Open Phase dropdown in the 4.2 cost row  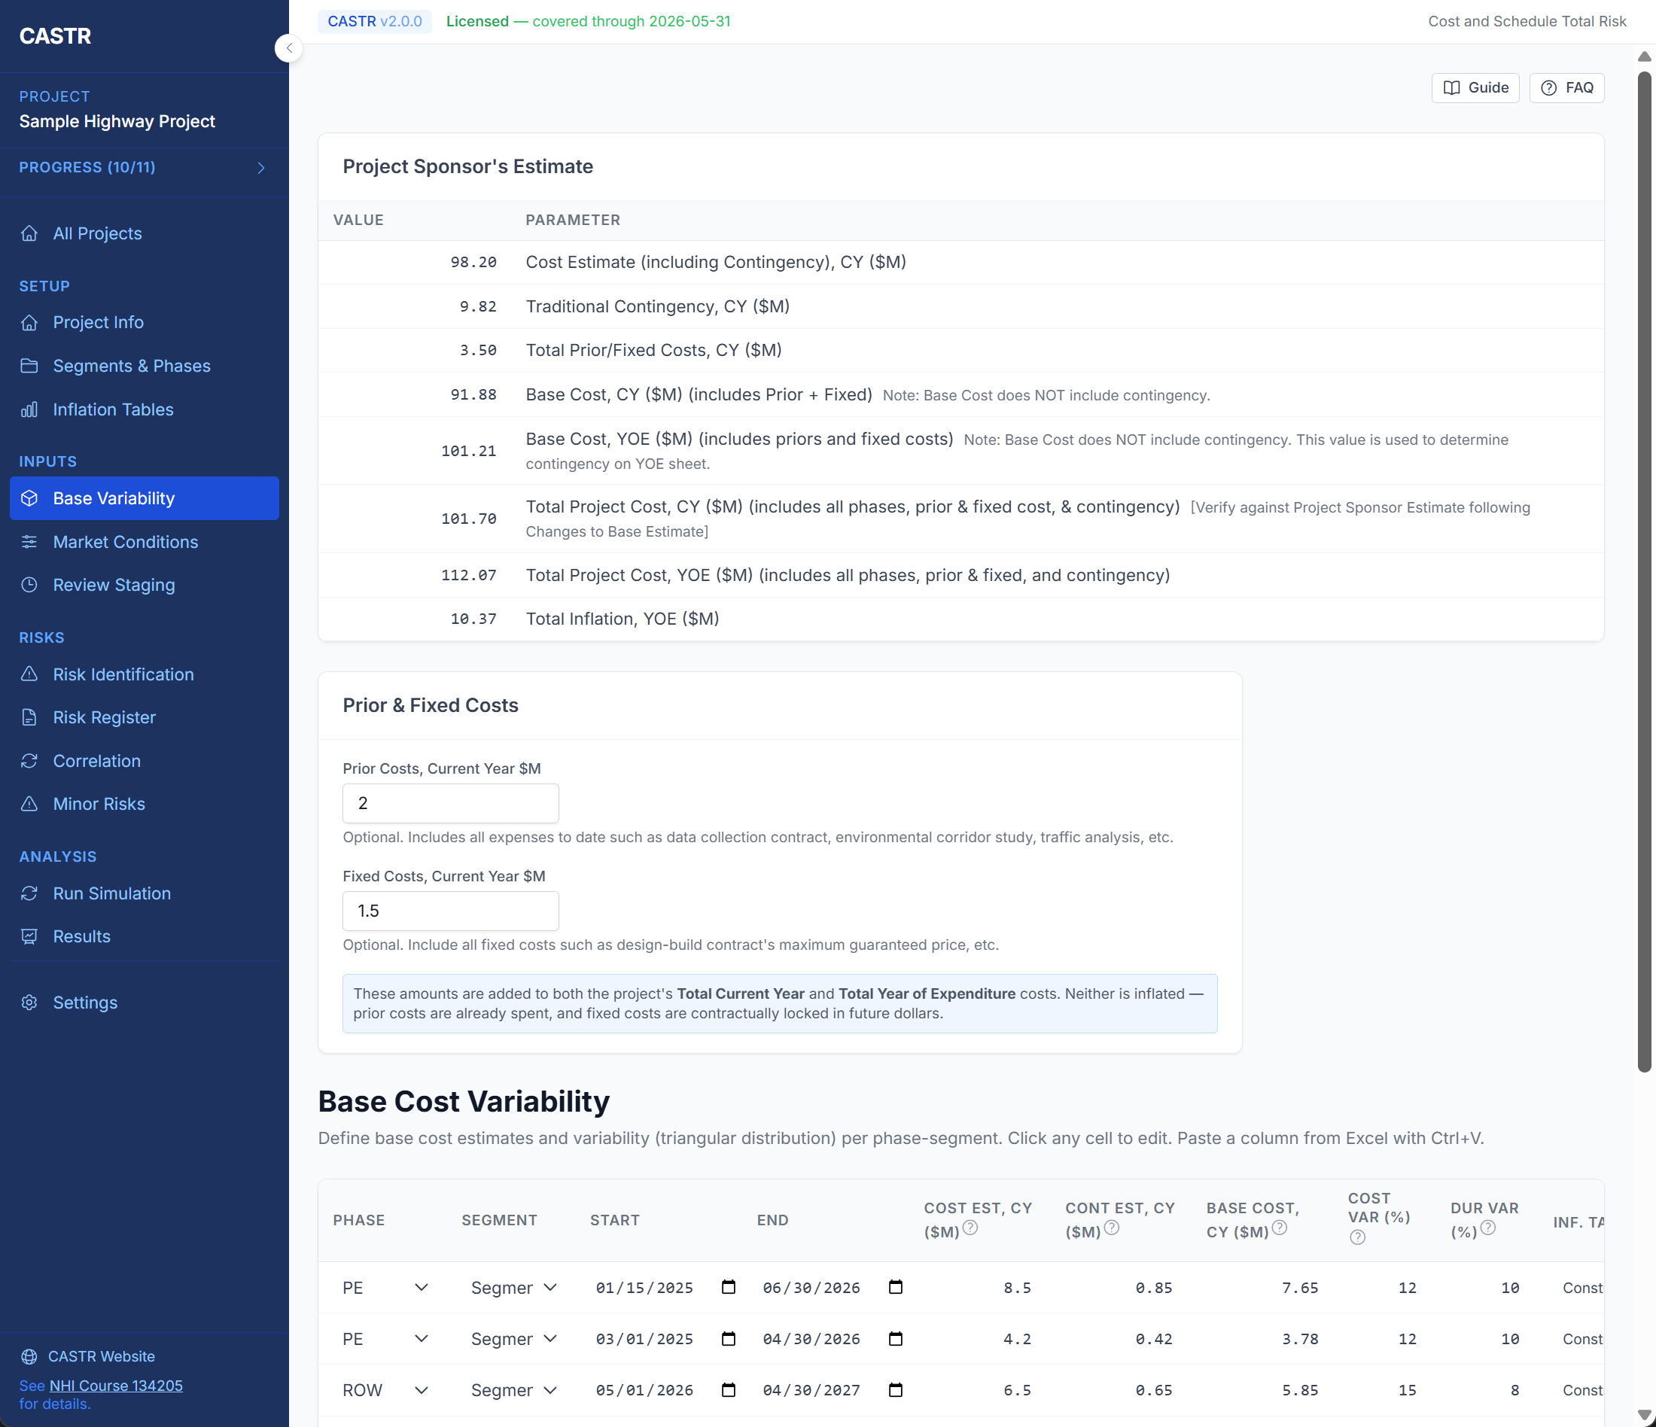[x=385, y=1339]
